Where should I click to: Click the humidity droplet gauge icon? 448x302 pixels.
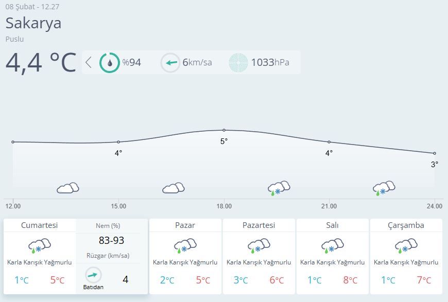(x=110, y=63)
